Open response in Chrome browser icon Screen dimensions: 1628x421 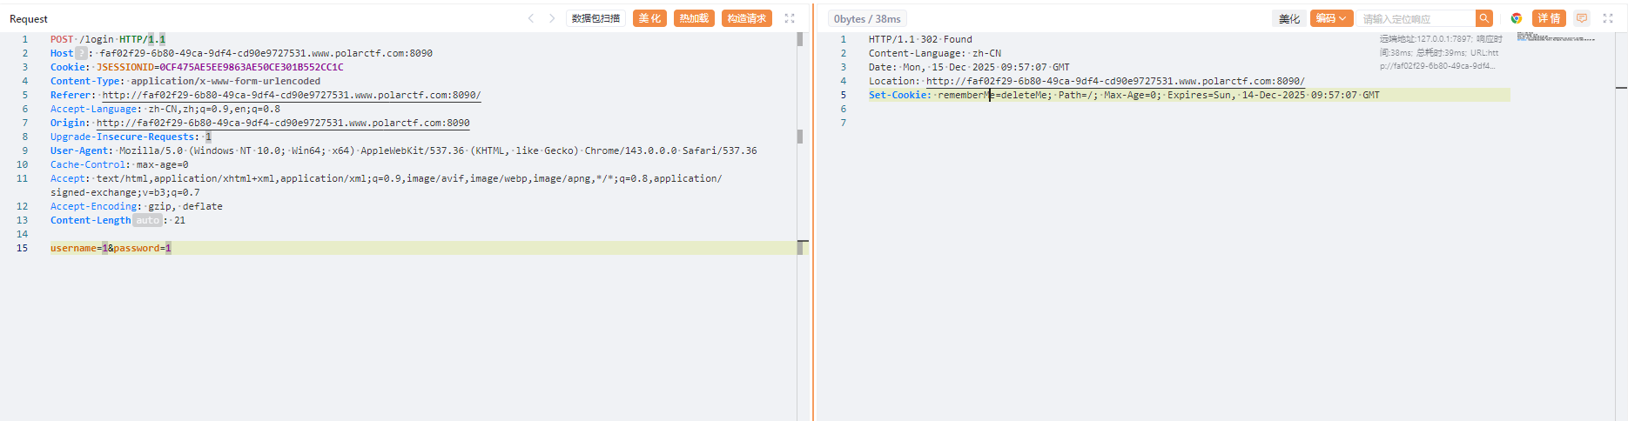(x=1517, y=18)
